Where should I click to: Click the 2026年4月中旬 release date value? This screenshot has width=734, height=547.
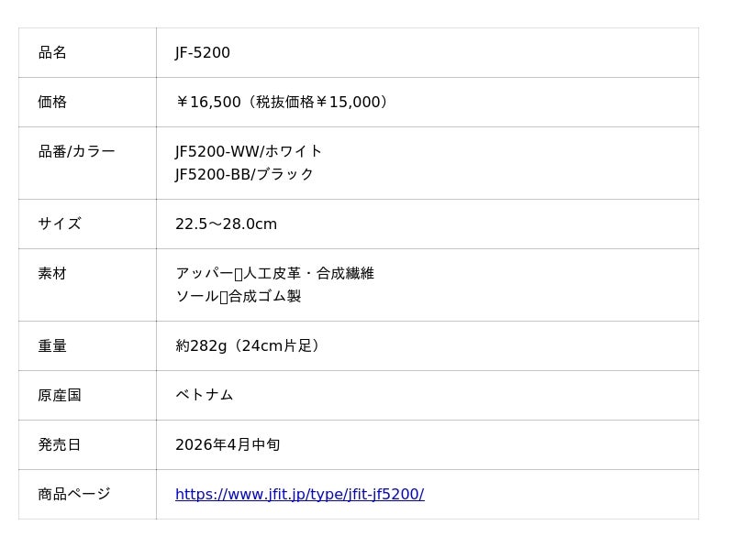[228, 445]
